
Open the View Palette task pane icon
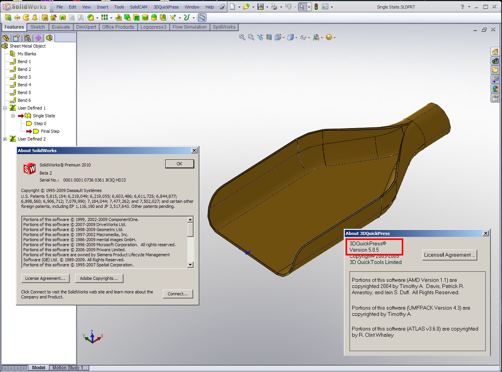495,79
